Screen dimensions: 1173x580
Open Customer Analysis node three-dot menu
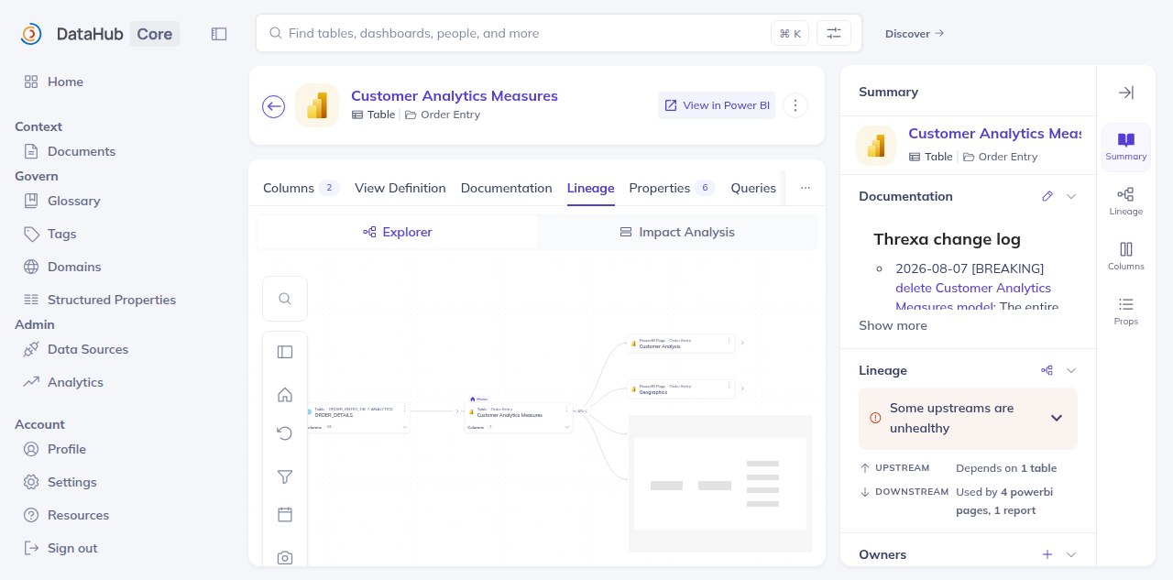pos(729,341)
